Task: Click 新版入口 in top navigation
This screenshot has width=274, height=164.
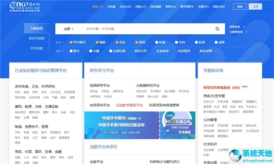Action: coord(98,7)
